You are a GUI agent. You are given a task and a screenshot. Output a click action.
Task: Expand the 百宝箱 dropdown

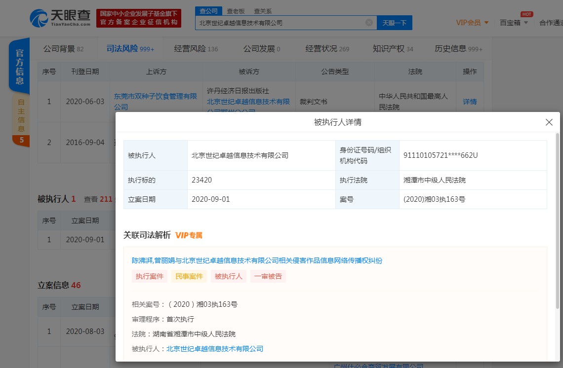pos(514,23)
